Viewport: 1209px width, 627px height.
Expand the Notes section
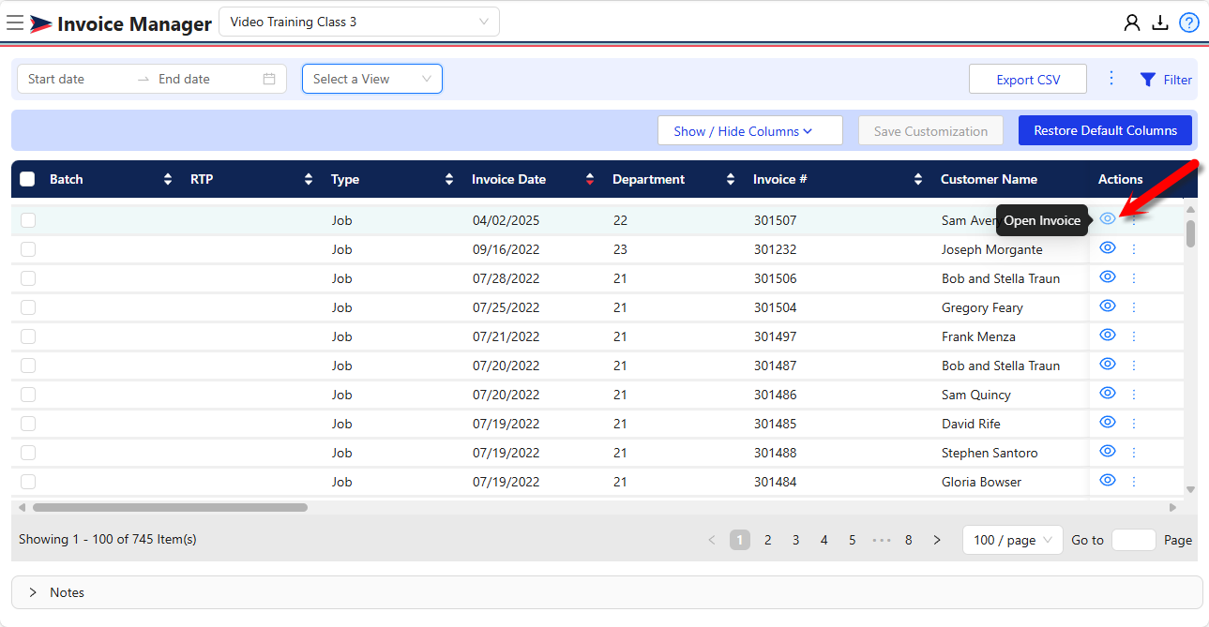(607, 592)
